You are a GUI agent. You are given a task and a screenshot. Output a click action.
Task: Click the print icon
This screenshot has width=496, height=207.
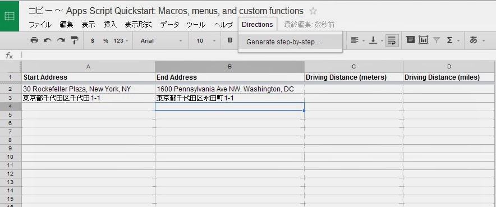click(34, 40)
